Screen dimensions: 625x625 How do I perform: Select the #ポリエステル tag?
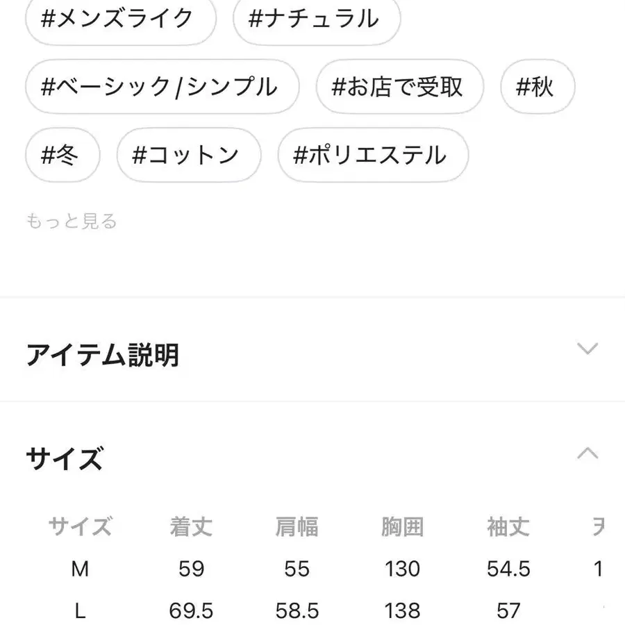coord(373,156)
